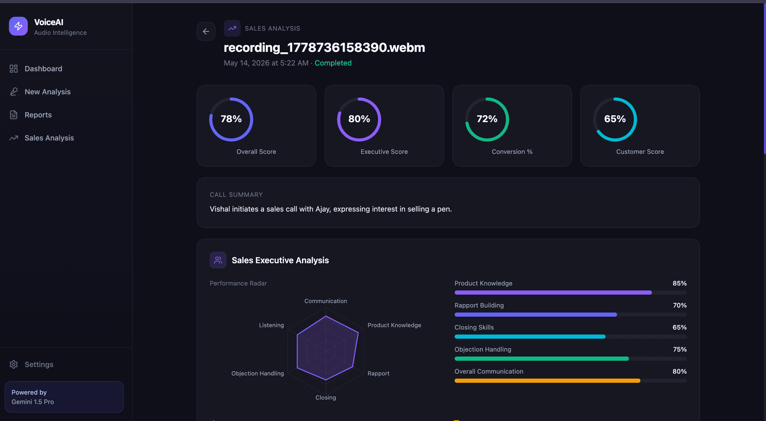The image size is (766, 421).
Task: Click the VoiceAI lightning bolt logo
Action: coord(18,26)
